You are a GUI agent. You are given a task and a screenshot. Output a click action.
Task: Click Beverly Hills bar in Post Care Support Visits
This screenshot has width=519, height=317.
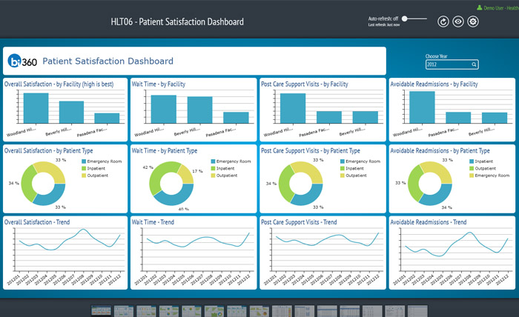tap(365, 117)
